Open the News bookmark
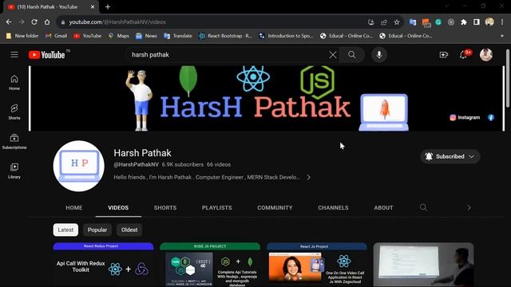This screenshot has width=511, height=287. 146,36
